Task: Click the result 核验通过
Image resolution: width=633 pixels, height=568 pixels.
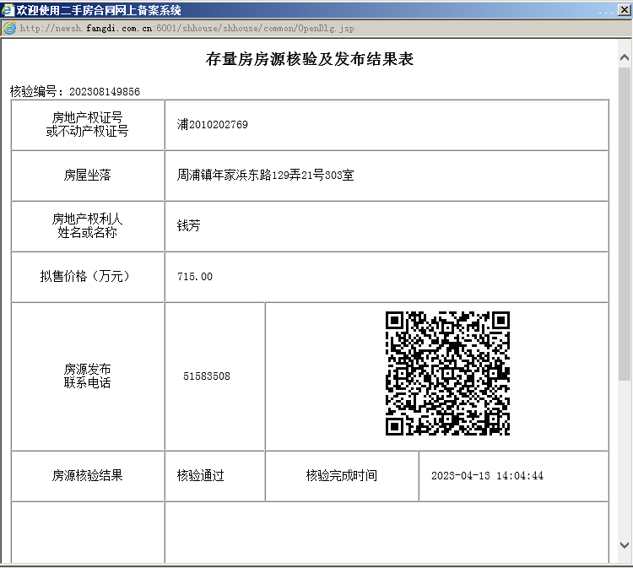Action: [201, 475]
